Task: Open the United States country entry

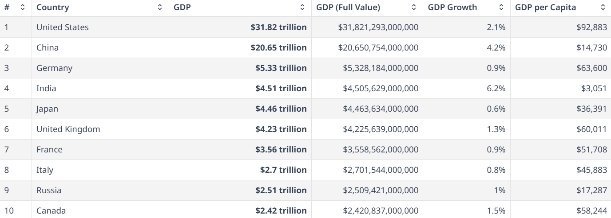Action: click(63, 27)
